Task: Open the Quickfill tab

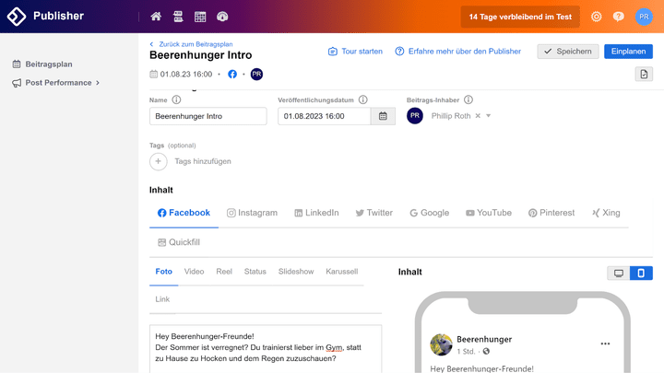Action: click(x=179, y=242)
